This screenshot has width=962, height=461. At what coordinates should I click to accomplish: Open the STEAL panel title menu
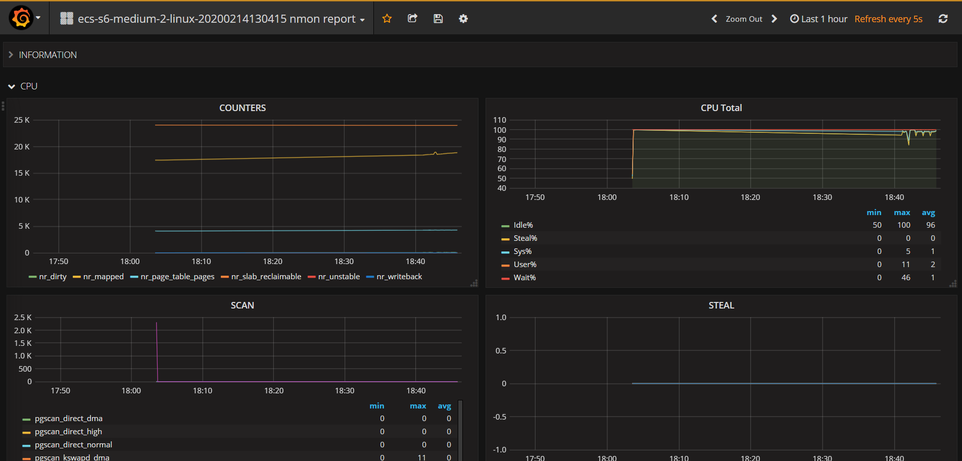click(721, 305)
